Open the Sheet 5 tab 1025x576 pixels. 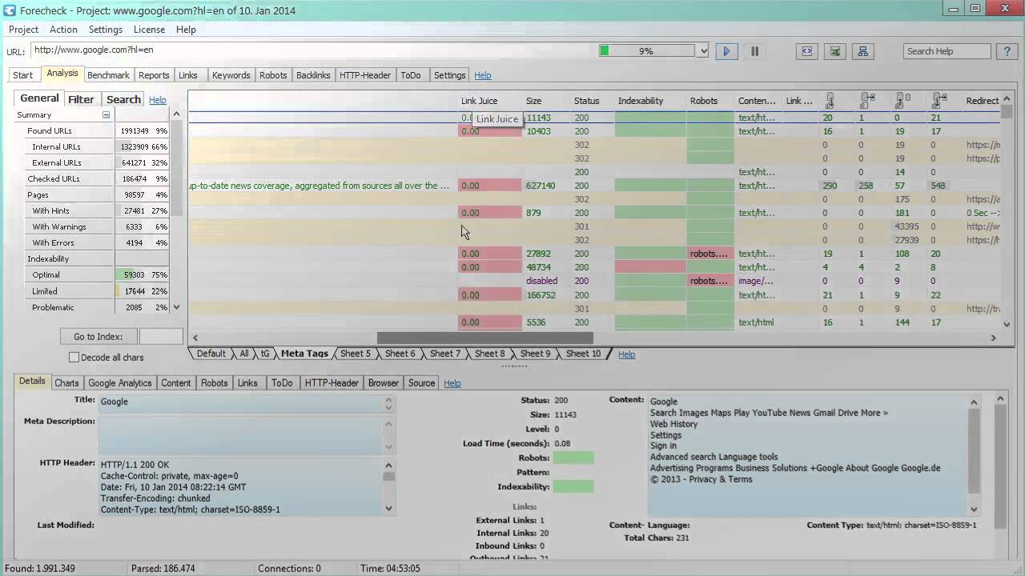(356, 354)
